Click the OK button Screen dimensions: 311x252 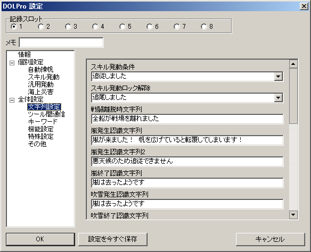tap(40, 239)
